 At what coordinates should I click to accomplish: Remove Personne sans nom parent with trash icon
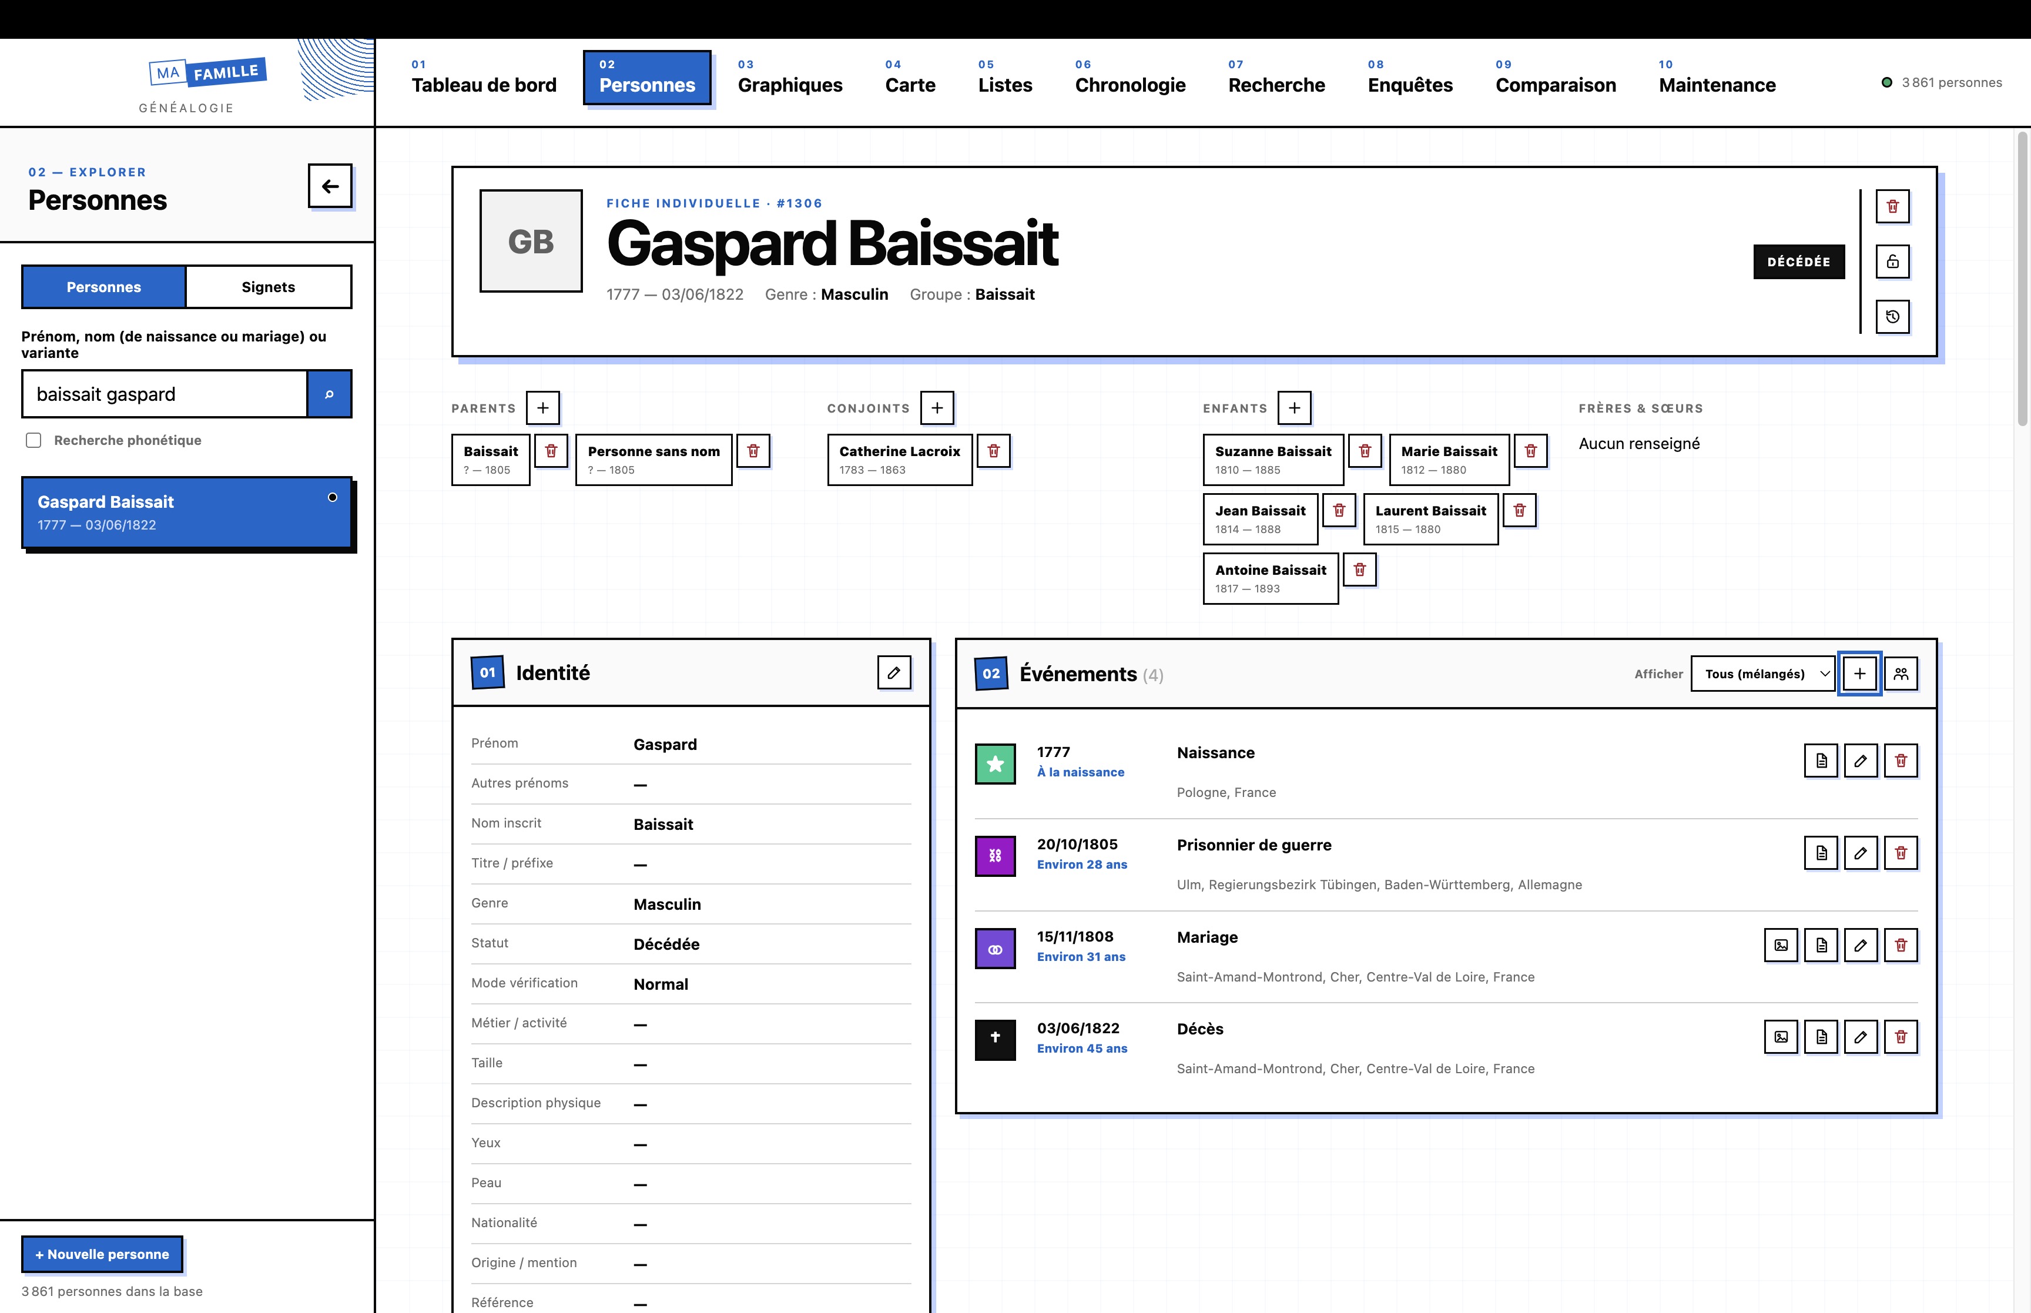[753, 451]
